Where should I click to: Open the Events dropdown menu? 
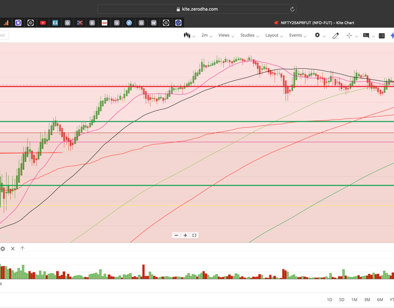(x=298, y=35)
